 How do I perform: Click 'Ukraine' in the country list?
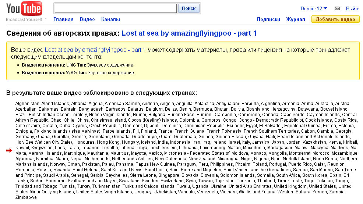(x=219, y=186)
